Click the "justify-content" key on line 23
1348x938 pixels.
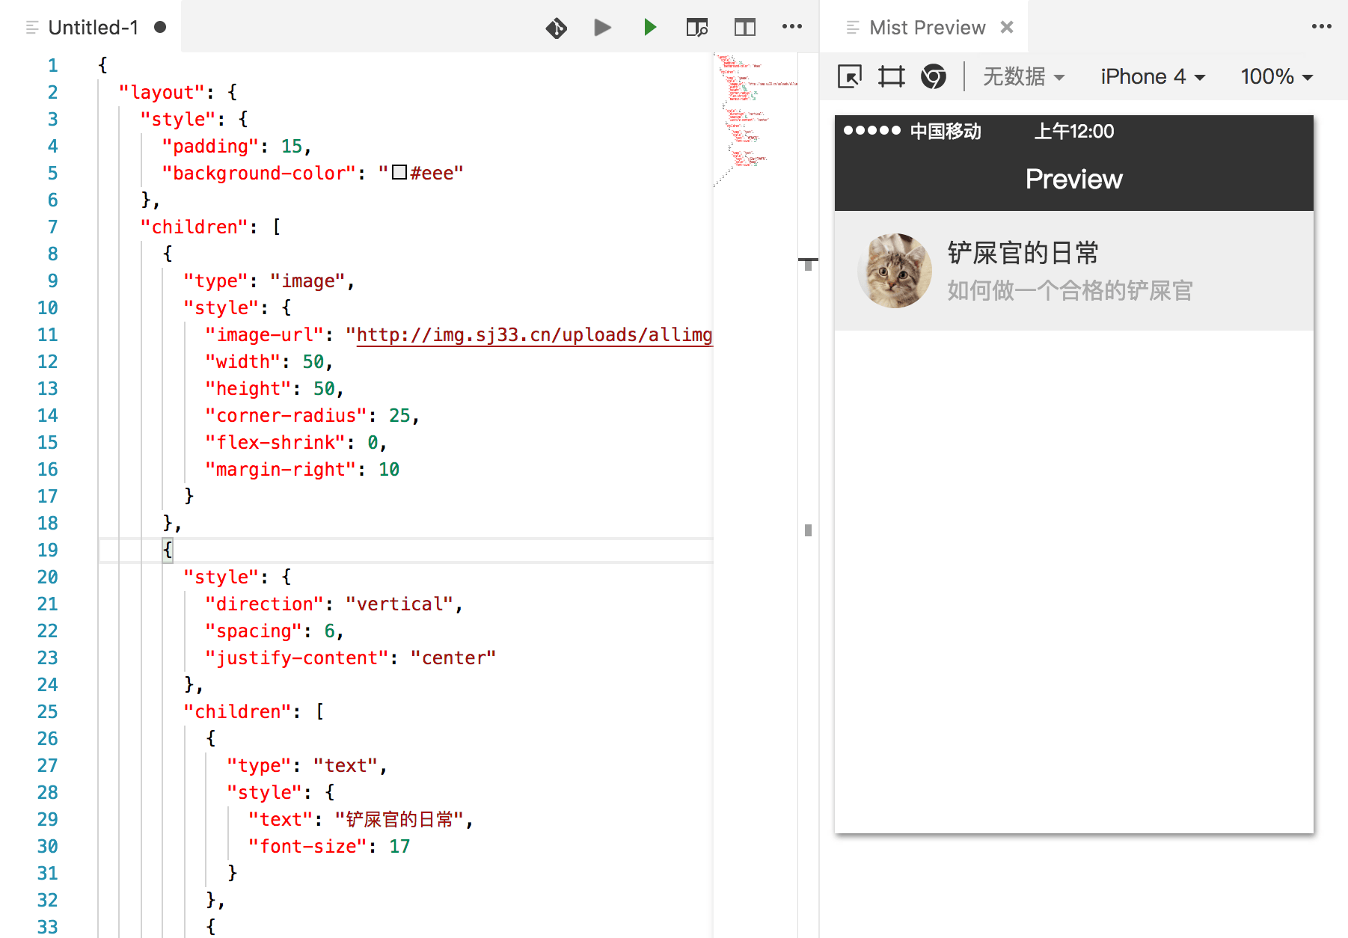point(297,657)
